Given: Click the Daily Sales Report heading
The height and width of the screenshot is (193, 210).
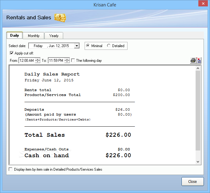Looking at the screenshot, I should click(52, 74).
